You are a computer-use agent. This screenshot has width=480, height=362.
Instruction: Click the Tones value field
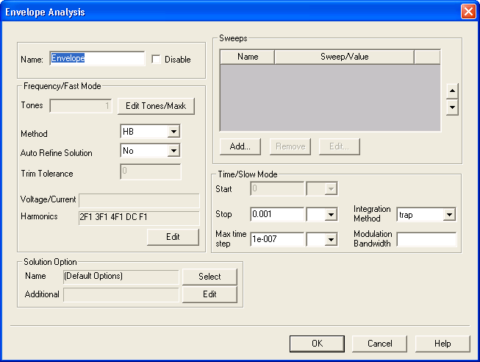pyautogui.click(x=81, y=106)
